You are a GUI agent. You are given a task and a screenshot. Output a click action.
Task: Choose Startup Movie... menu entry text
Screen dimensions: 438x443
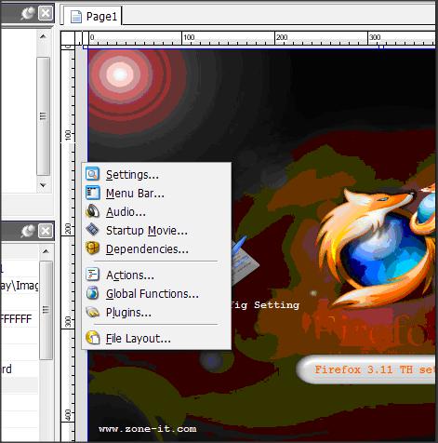[x=147, y=231]
